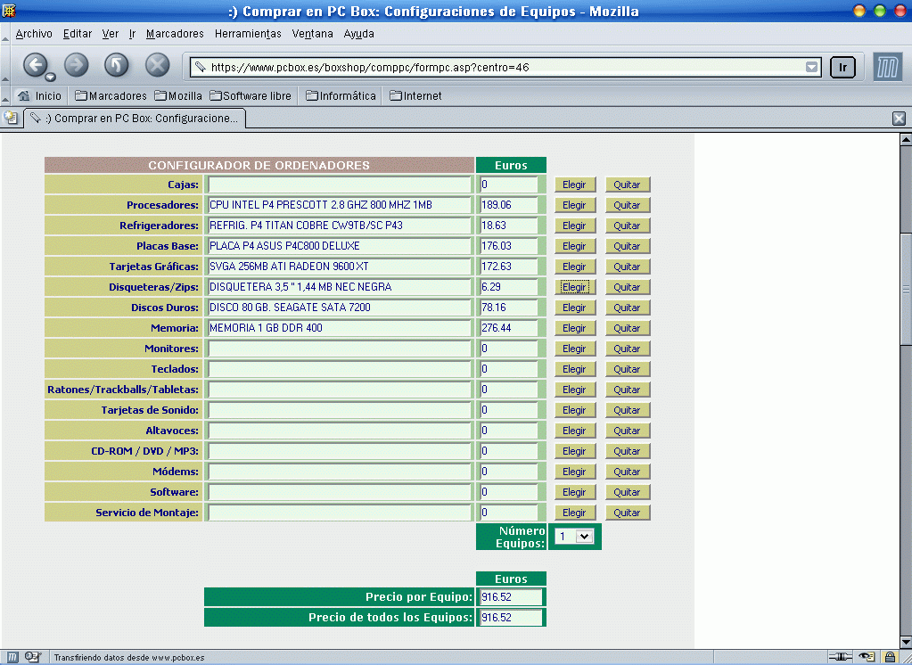912x665 pixels.
Task: Click the cookie/privacy eye icon in status bar
Action: [x=867, y=658]
